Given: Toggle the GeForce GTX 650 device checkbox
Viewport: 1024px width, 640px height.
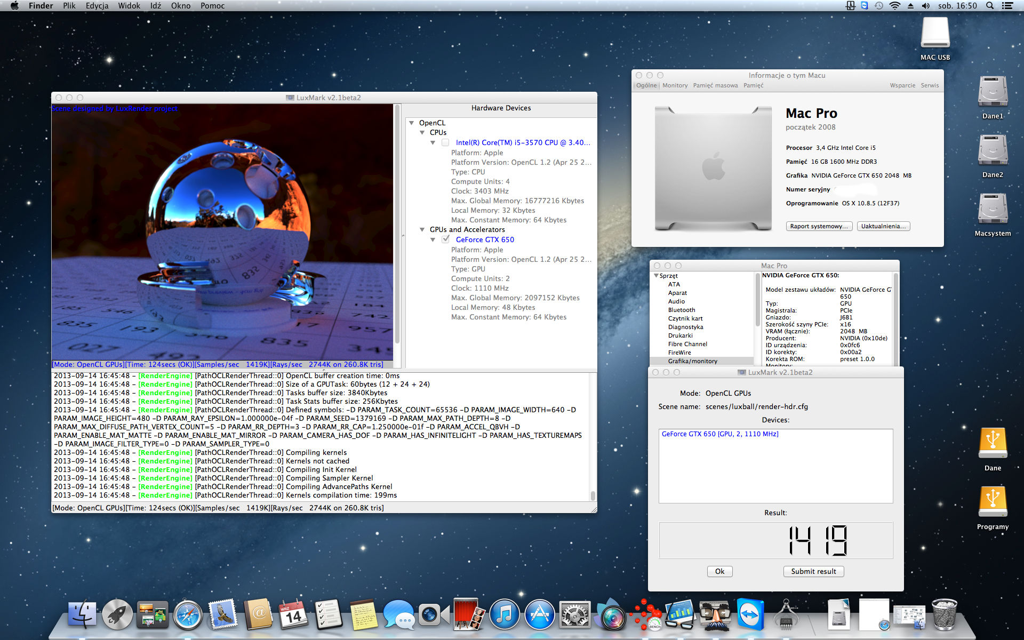Looking at the screenshot, I should (445, 239).
